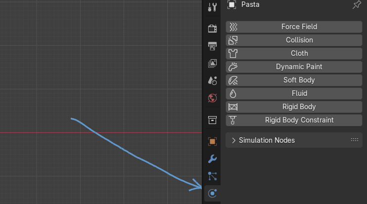
Task: Enable Force Field physics
Action: pyautogui.click(x=294, y=27)
